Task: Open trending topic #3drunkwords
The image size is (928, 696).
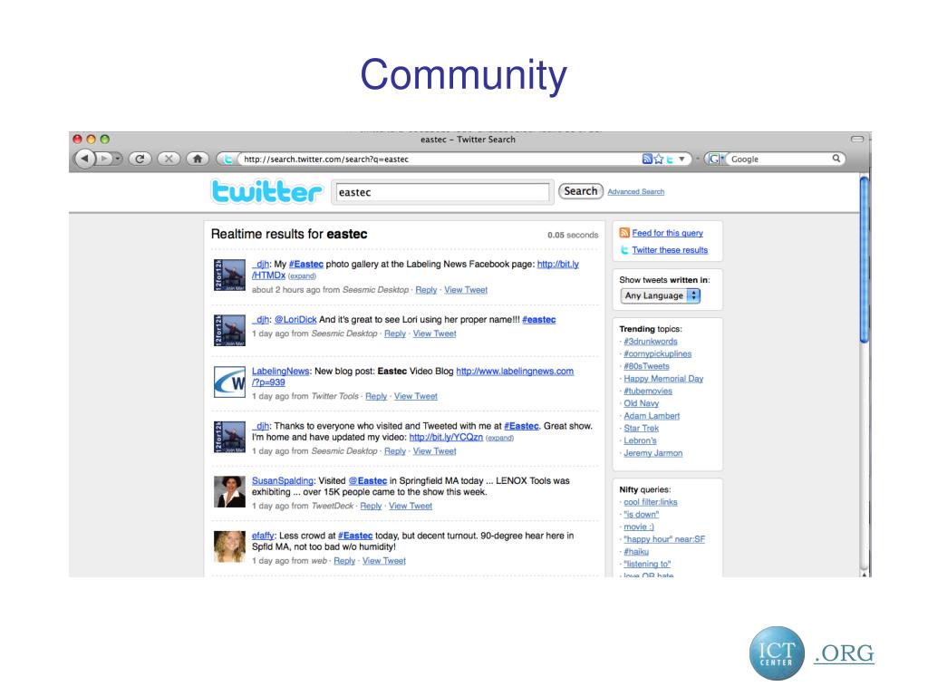Action: [651, 342]
